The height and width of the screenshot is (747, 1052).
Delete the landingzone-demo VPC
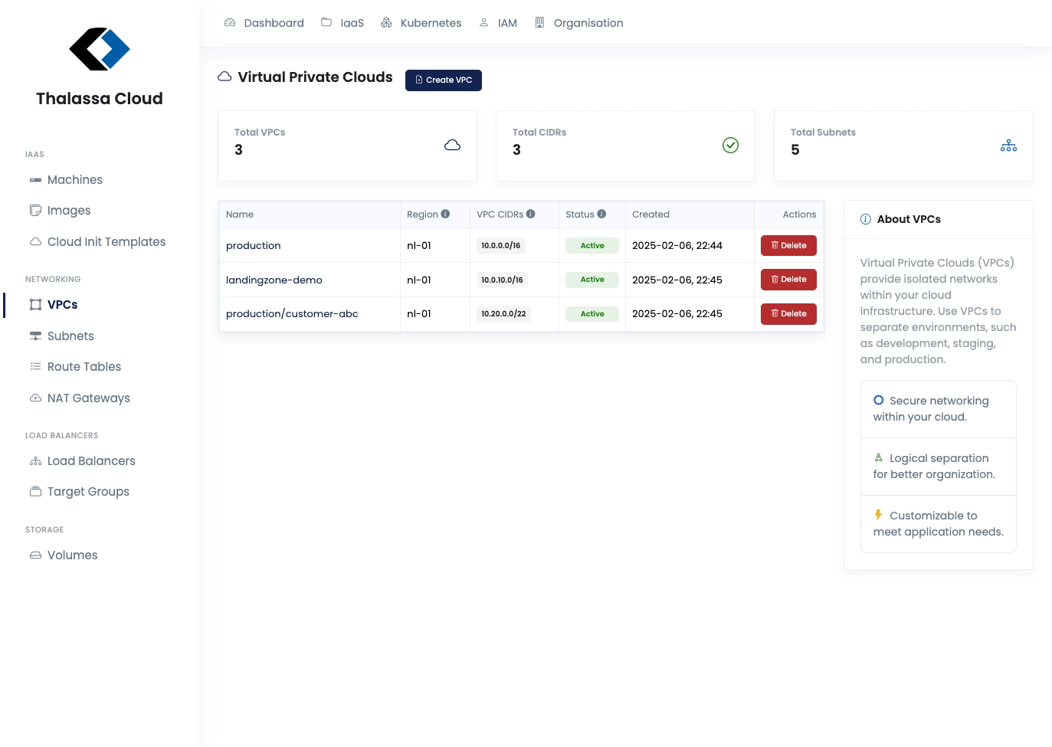pyautogui.click(x=788, y=280)
